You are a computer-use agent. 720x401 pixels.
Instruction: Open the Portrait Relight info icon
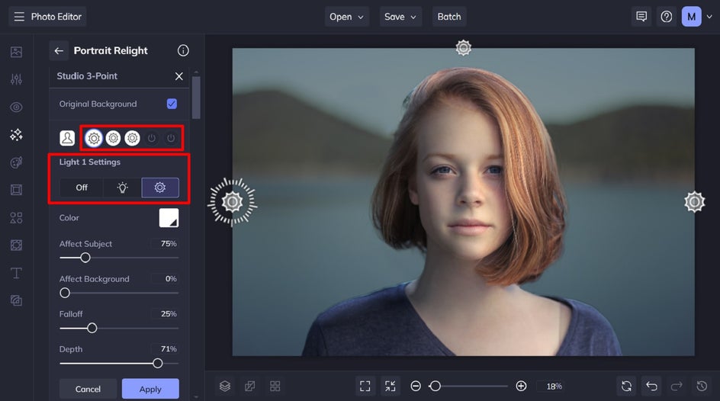click(x=183, y=50)
